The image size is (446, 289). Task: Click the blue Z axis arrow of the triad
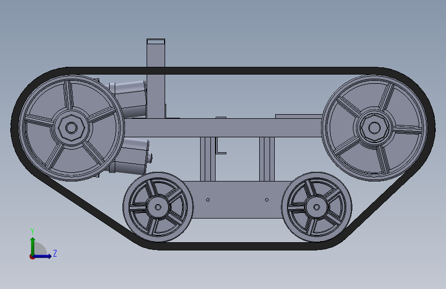point(43,256)
